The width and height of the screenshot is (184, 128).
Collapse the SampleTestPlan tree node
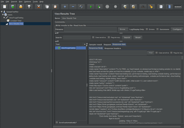click(x=2, y=12)
